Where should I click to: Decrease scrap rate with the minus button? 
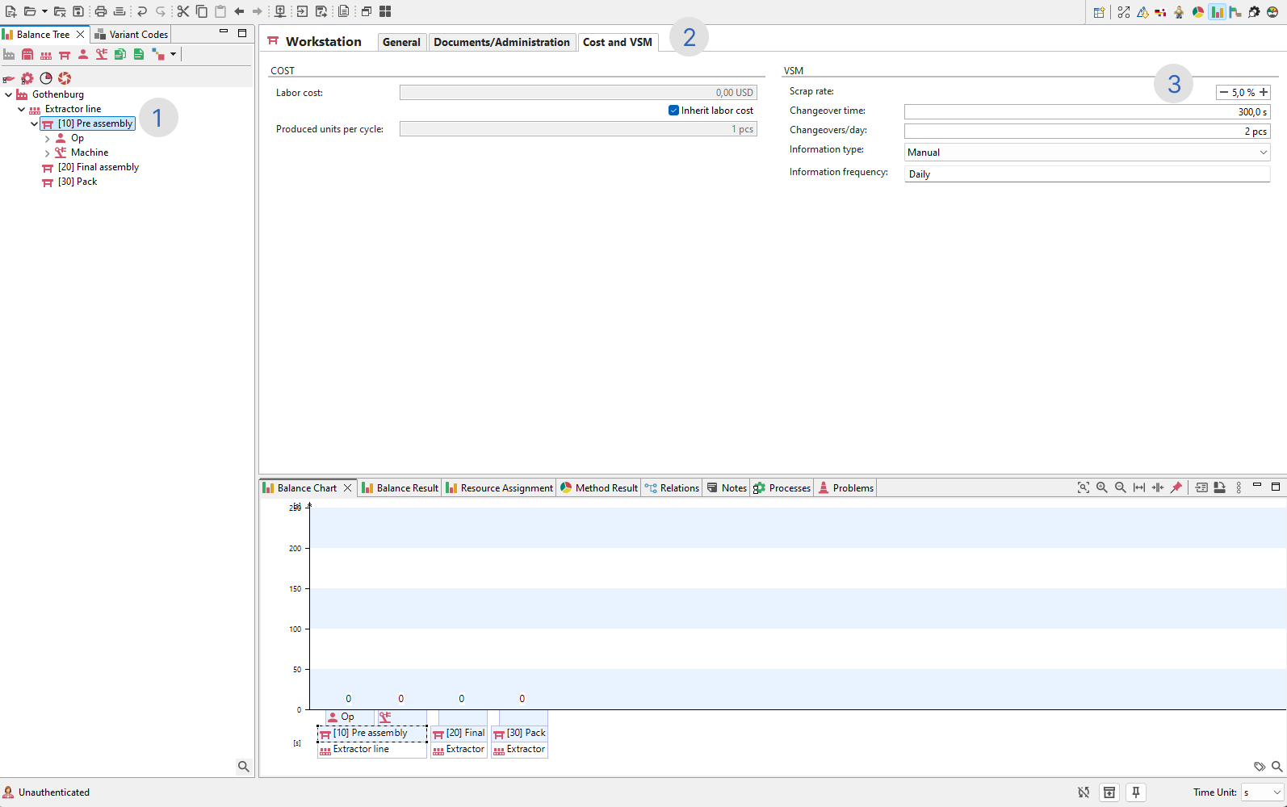tap(1224, 92)
